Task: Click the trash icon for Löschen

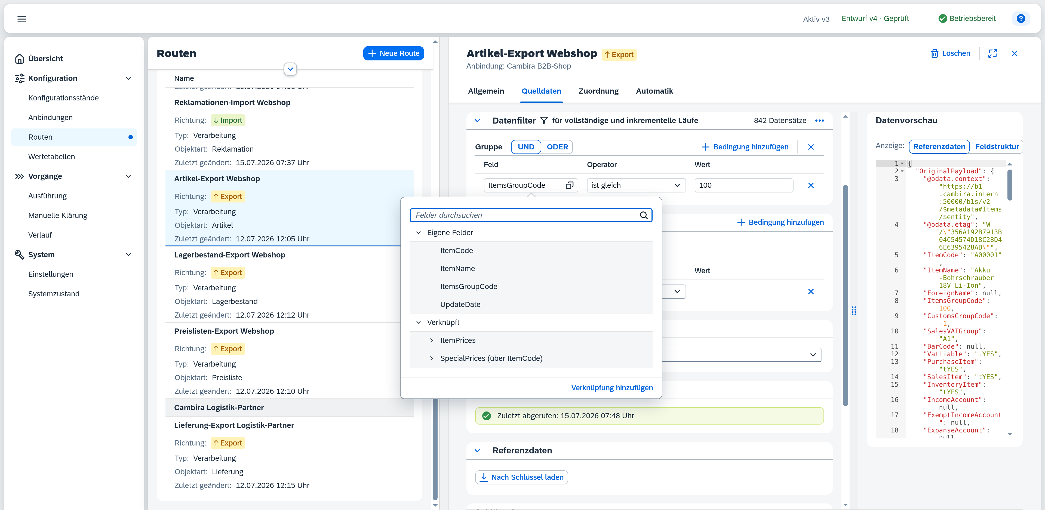Action: coord(934,54)
